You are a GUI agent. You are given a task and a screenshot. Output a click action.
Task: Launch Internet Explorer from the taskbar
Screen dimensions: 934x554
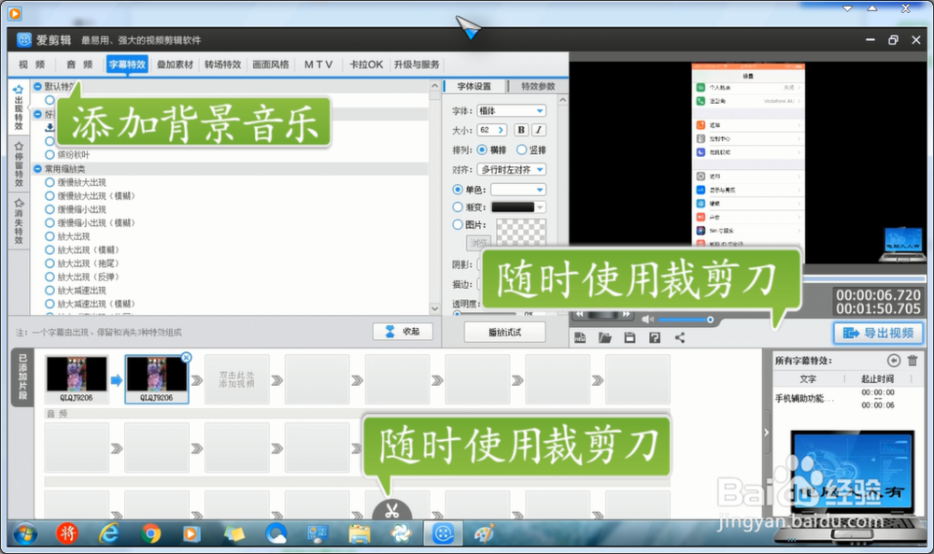click(x=108, y=533)
